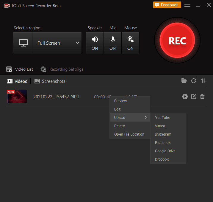Refresh the video list
Screen dimensions: 213x202
coord(194,81)
